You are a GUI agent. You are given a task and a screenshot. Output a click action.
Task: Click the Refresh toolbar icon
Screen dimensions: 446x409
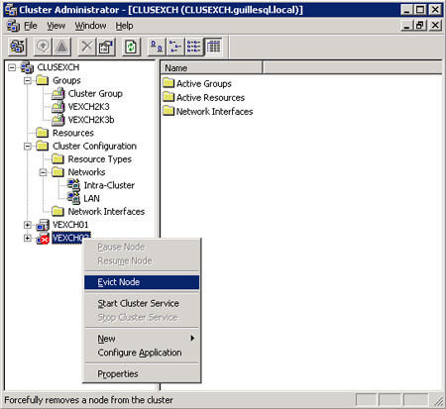[x=131, y=47]
